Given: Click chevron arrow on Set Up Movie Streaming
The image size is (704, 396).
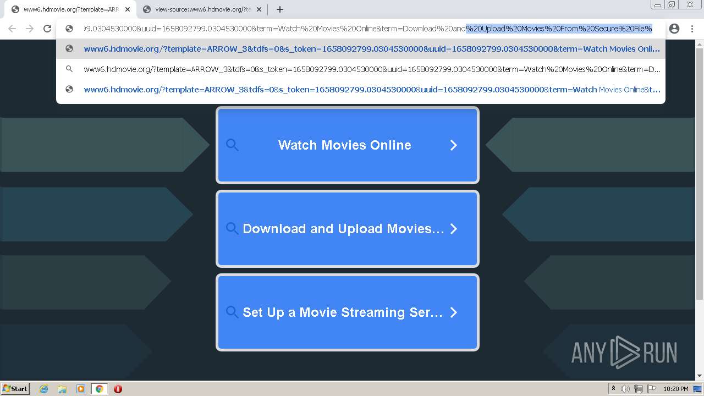Looking at the screenshot, I should coord(454,312).
